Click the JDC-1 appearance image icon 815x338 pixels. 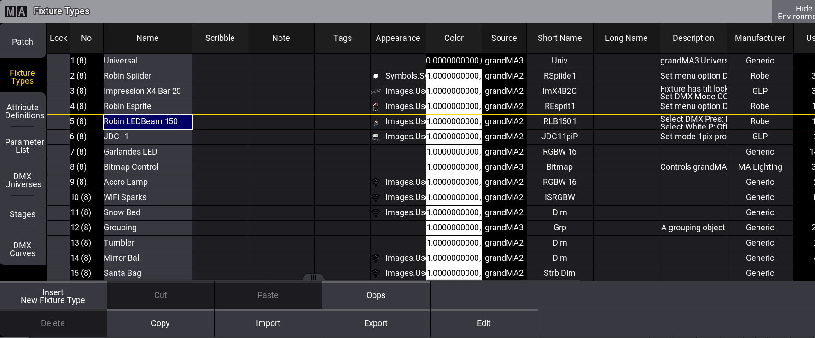tap(376, 137)
